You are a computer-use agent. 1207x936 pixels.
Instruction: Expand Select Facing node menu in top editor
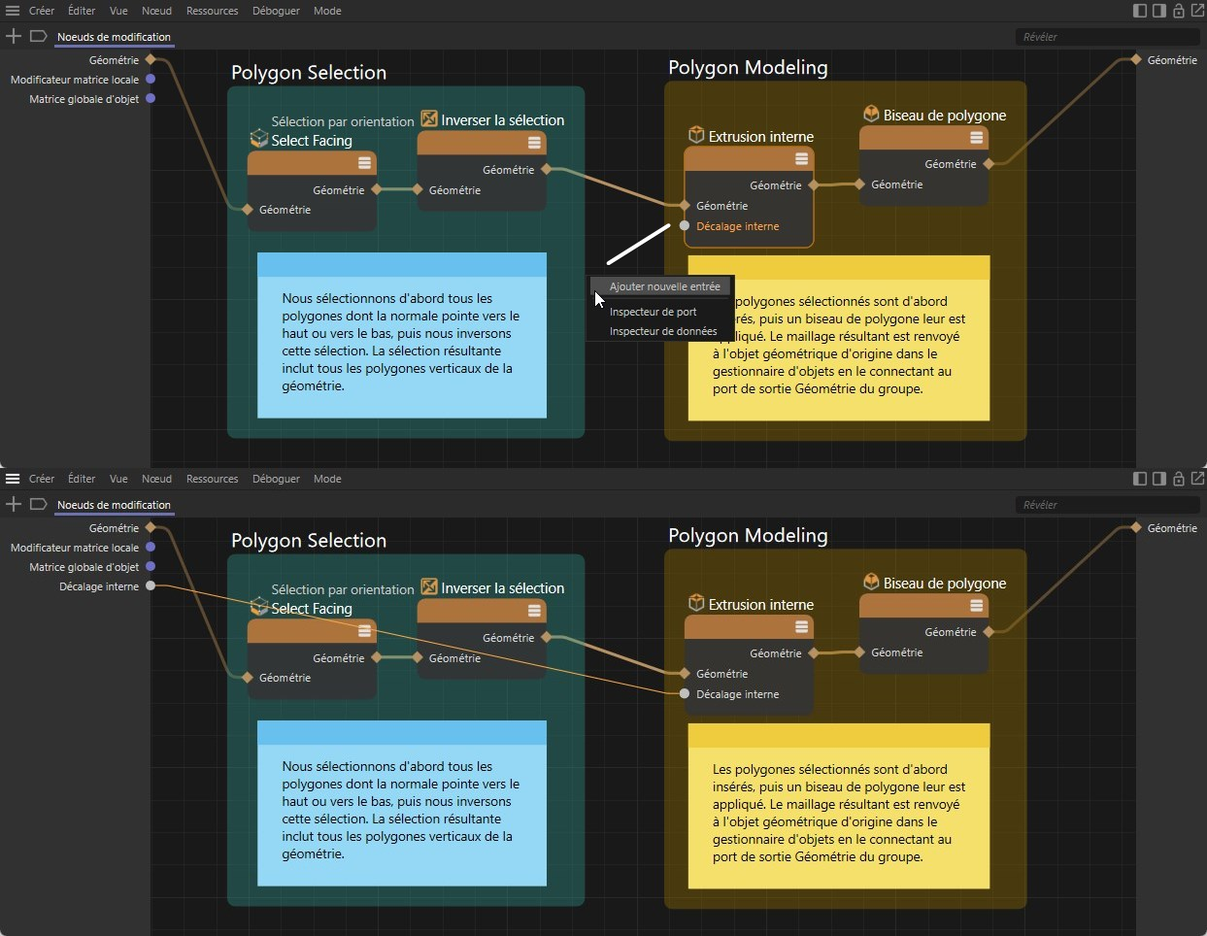pyautogui.click(x=364, y=163)
